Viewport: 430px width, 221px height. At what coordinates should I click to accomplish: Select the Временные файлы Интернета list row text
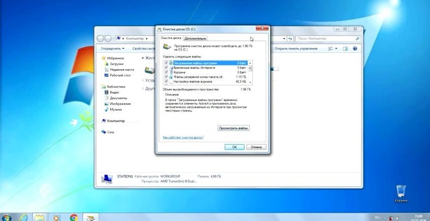194,68
